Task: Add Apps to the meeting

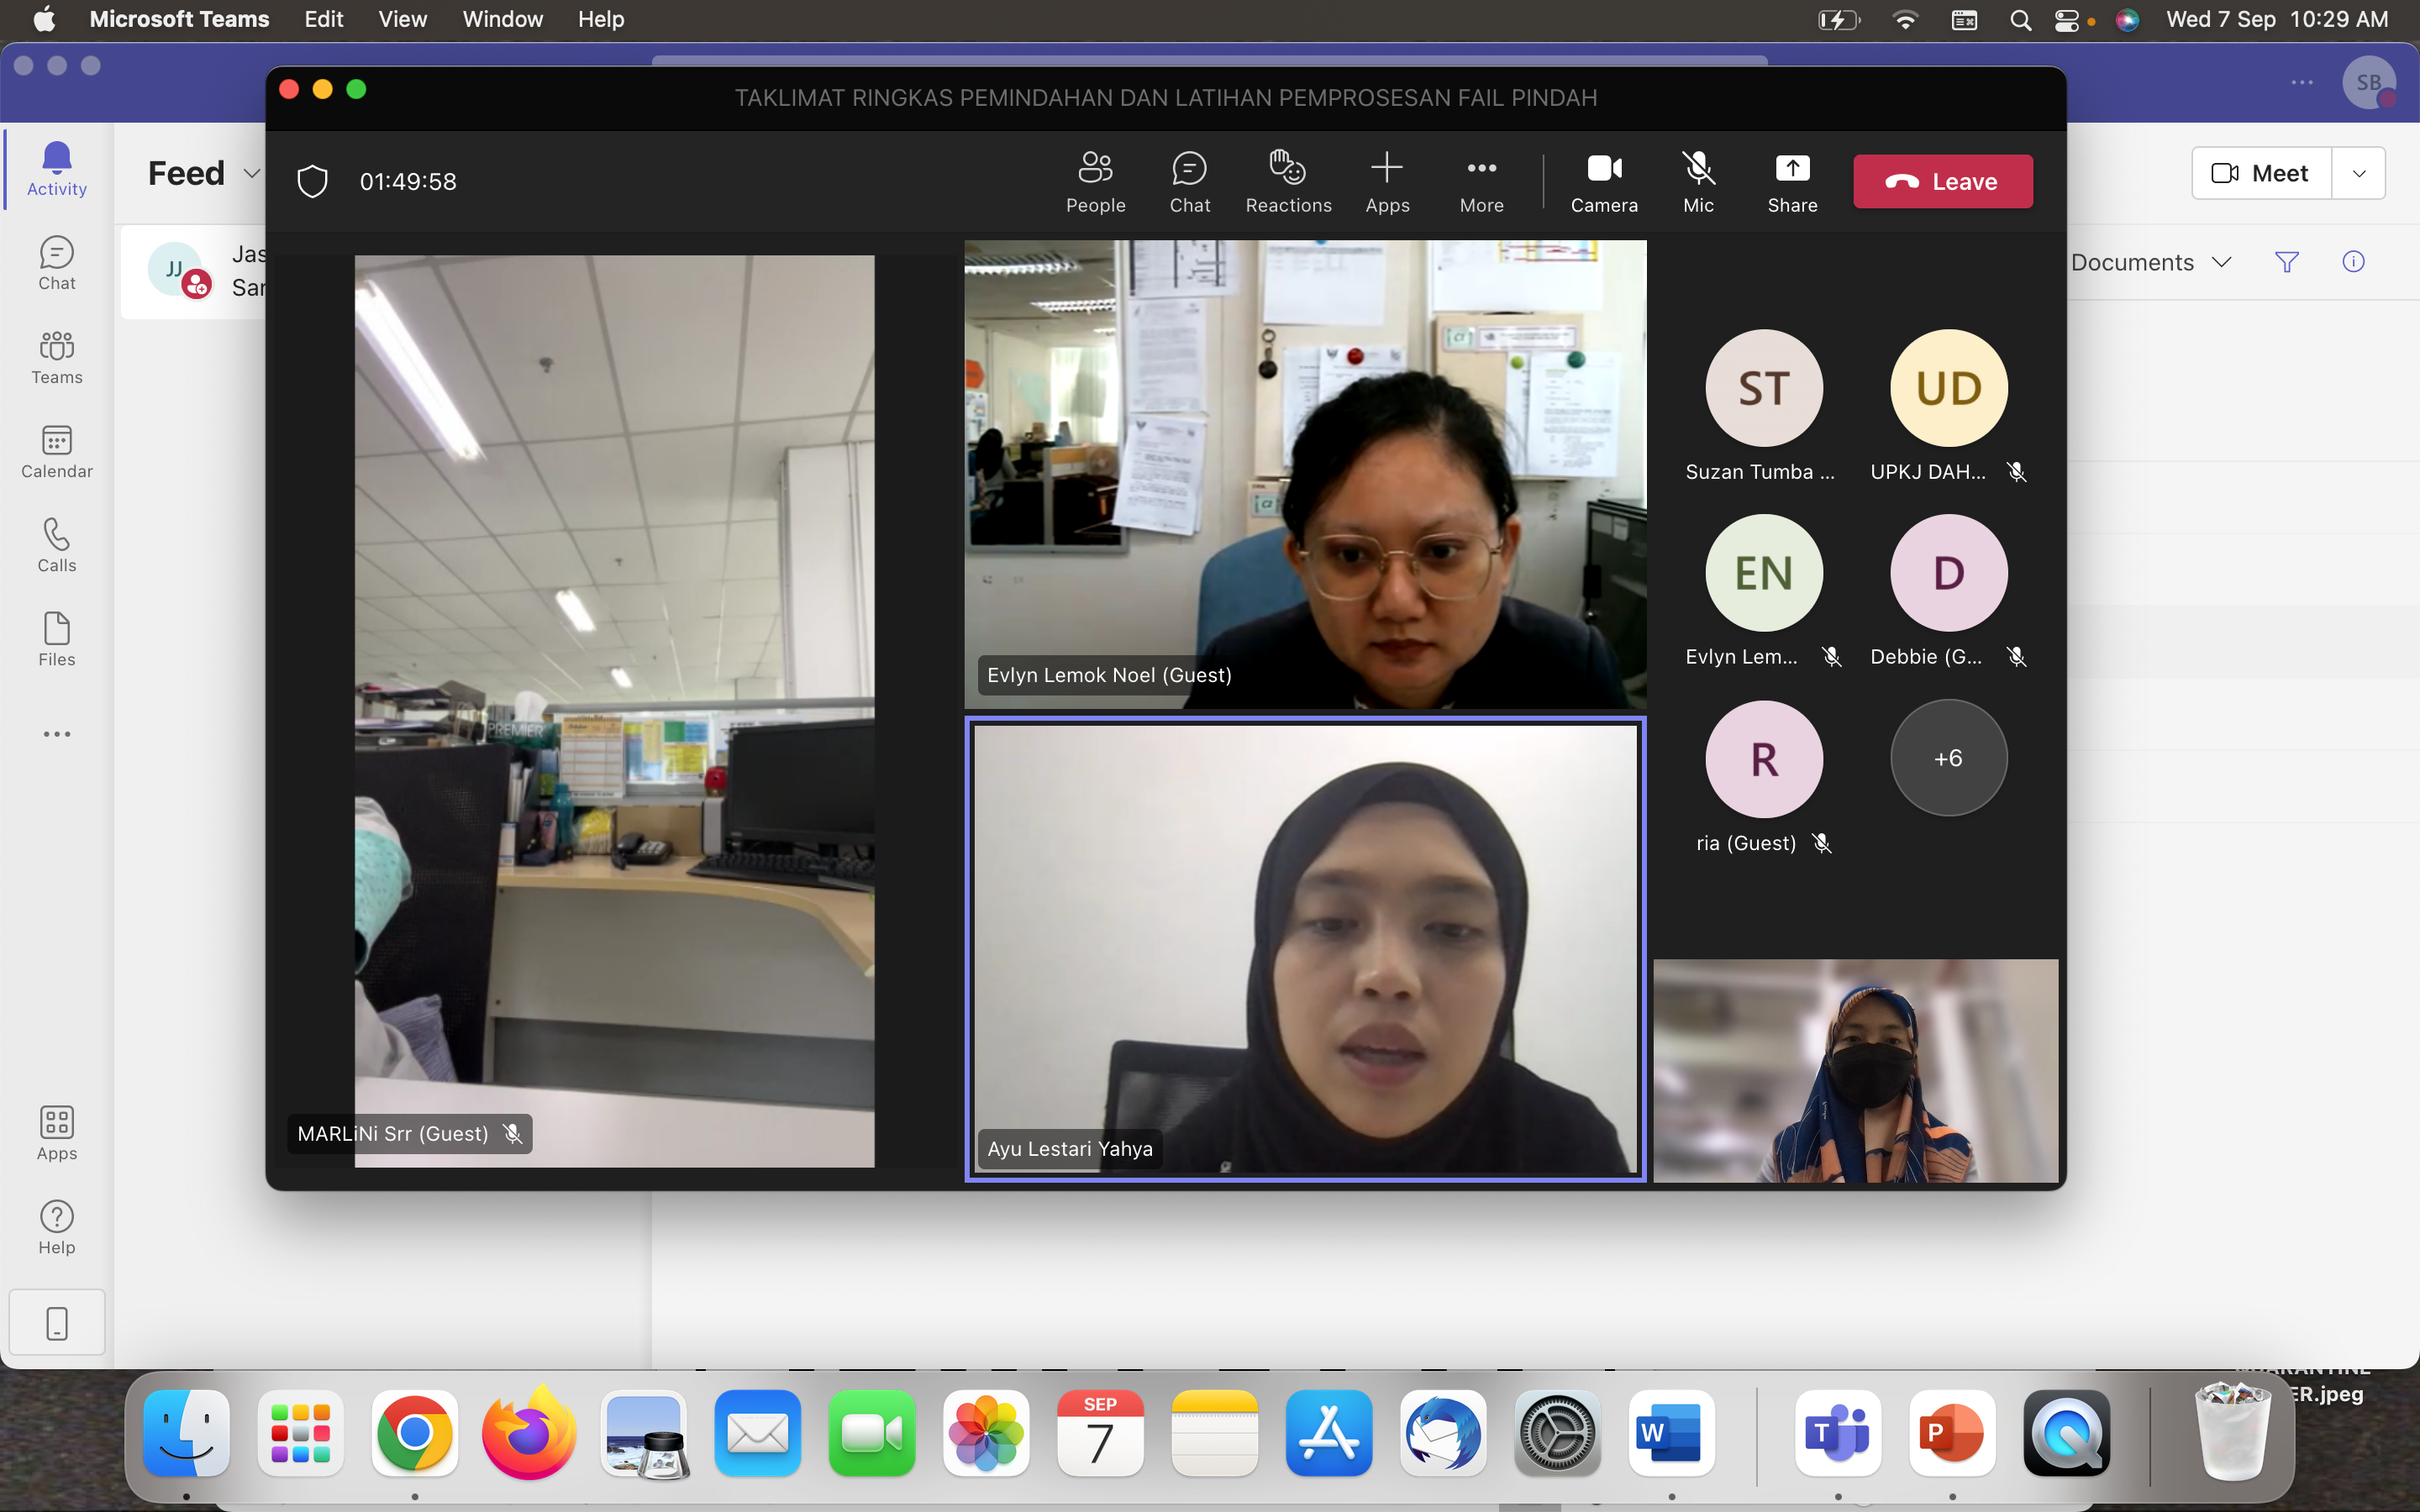Action: coord(1387,182)
